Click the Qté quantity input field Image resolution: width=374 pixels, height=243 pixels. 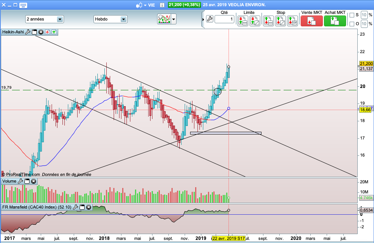click(225, 19)
